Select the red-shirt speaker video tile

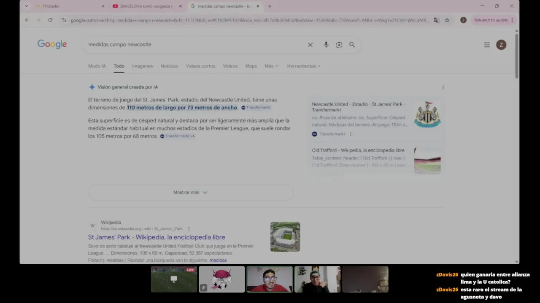[x=270, y=279]
